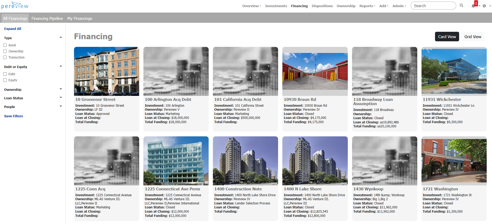The image size is (492, 224).
Task: Click the search magnifier icon
Action: click(462, 6)
